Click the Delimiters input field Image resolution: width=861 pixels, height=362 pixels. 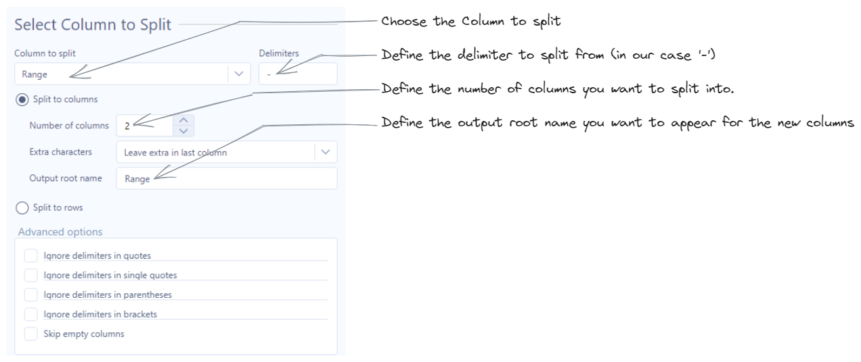click(298, 74)
